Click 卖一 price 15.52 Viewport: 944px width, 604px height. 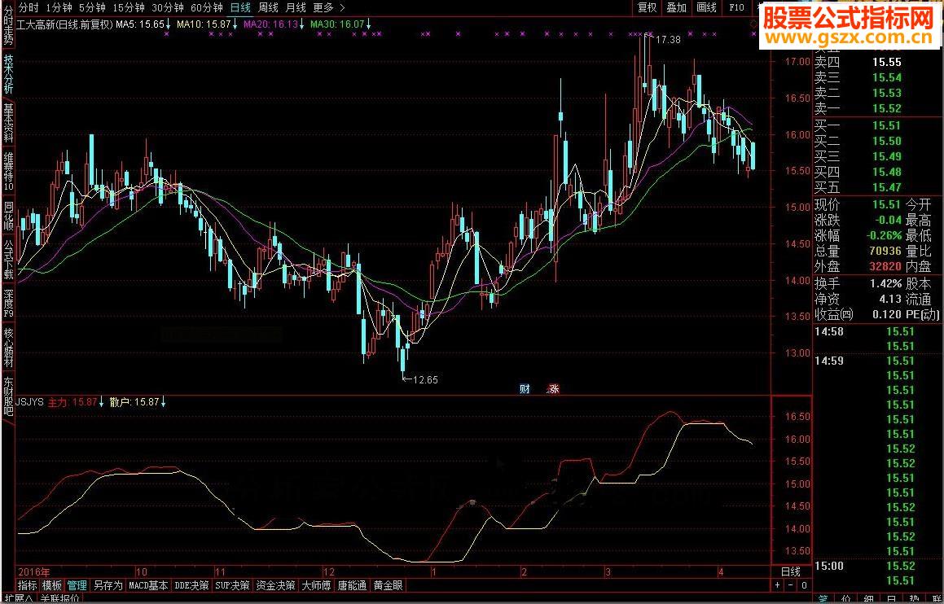pyautogui.click(x=887, y=109)
